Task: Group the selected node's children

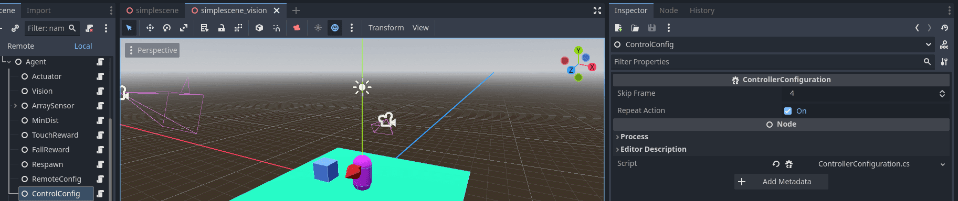Action: click(238, 28)
